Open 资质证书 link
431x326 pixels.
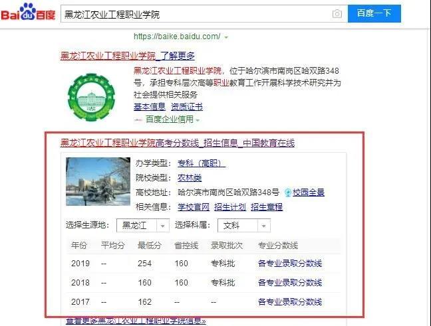pos(187,107)
